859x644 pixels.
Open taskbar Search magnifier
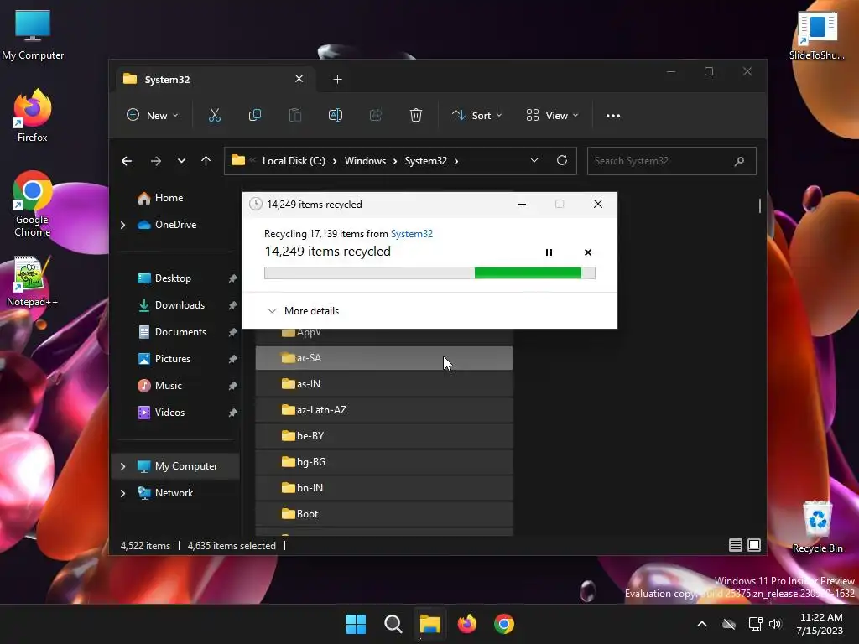(x=393, y=624)
